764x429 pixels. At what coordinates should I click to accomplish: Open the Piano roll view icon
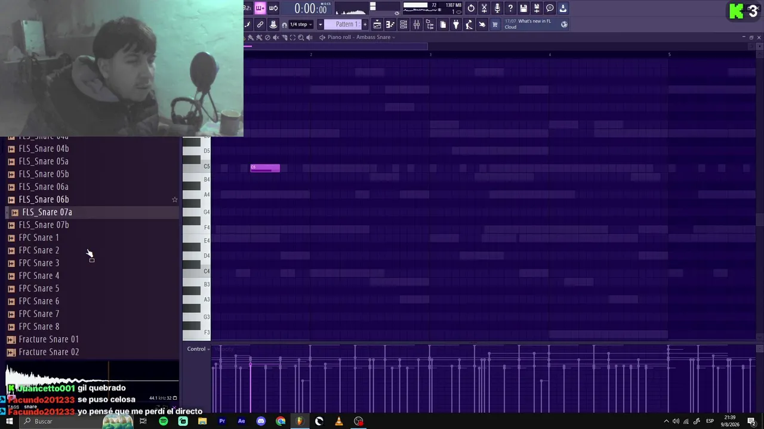pos(390,24)
